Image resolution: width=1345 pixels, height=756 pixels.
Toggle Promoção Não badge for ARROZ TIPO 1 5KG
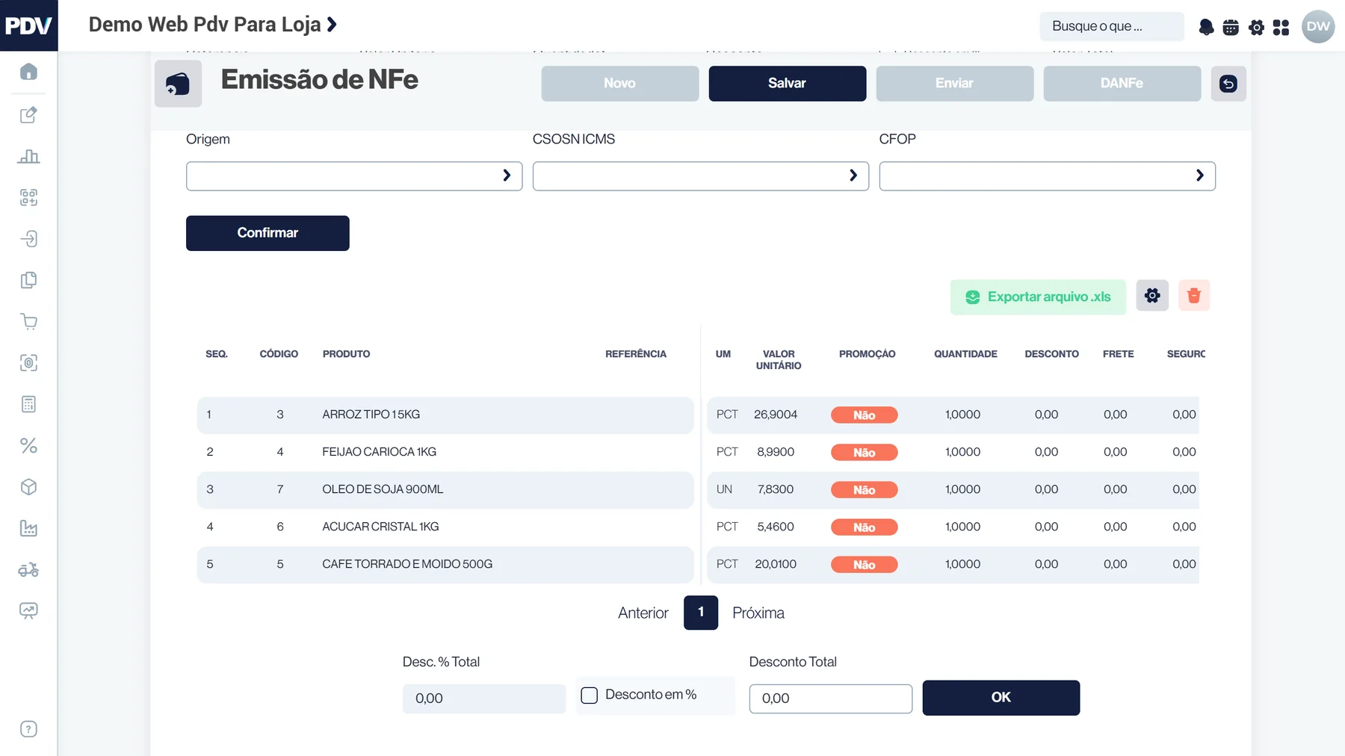point(865,415)
